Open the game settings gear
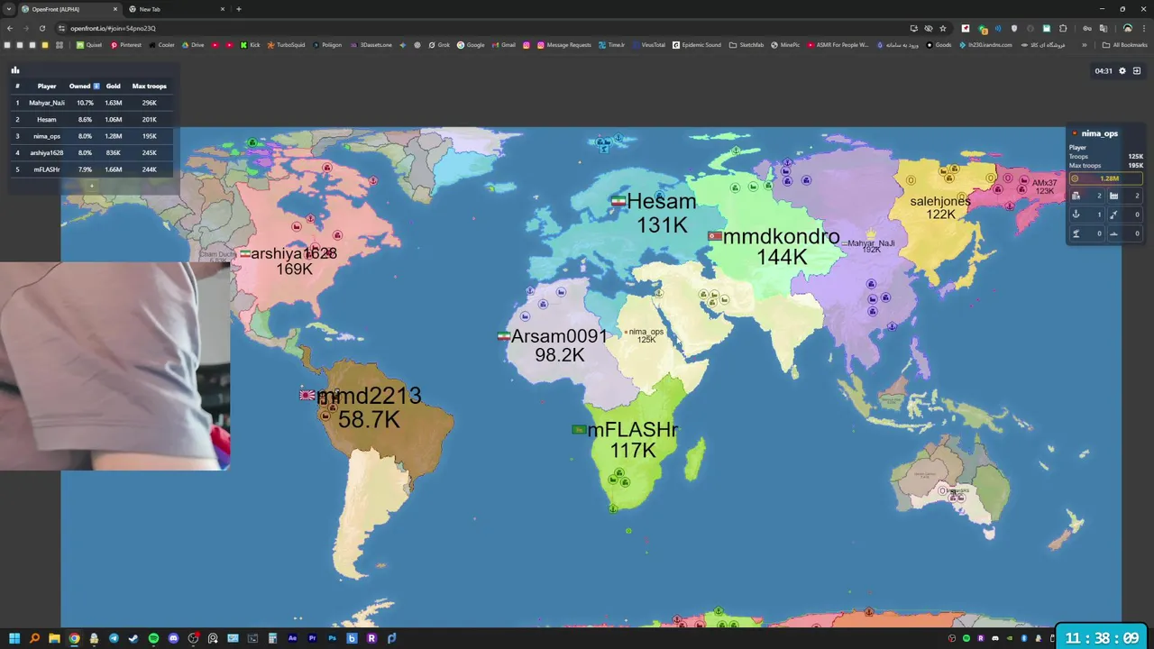Viewport: 1154px width, 649px height. pos(1122,71)
